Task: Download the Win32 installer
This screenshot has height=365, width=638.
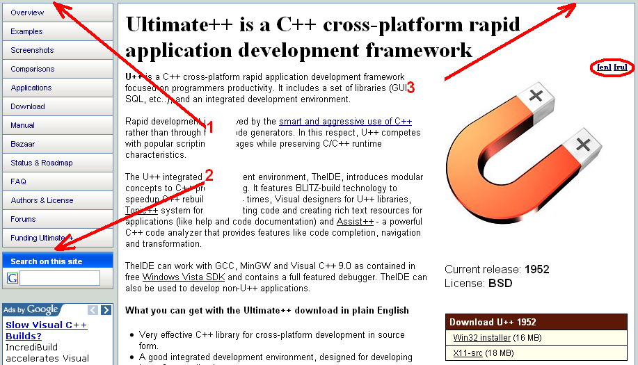Action: 481,338
